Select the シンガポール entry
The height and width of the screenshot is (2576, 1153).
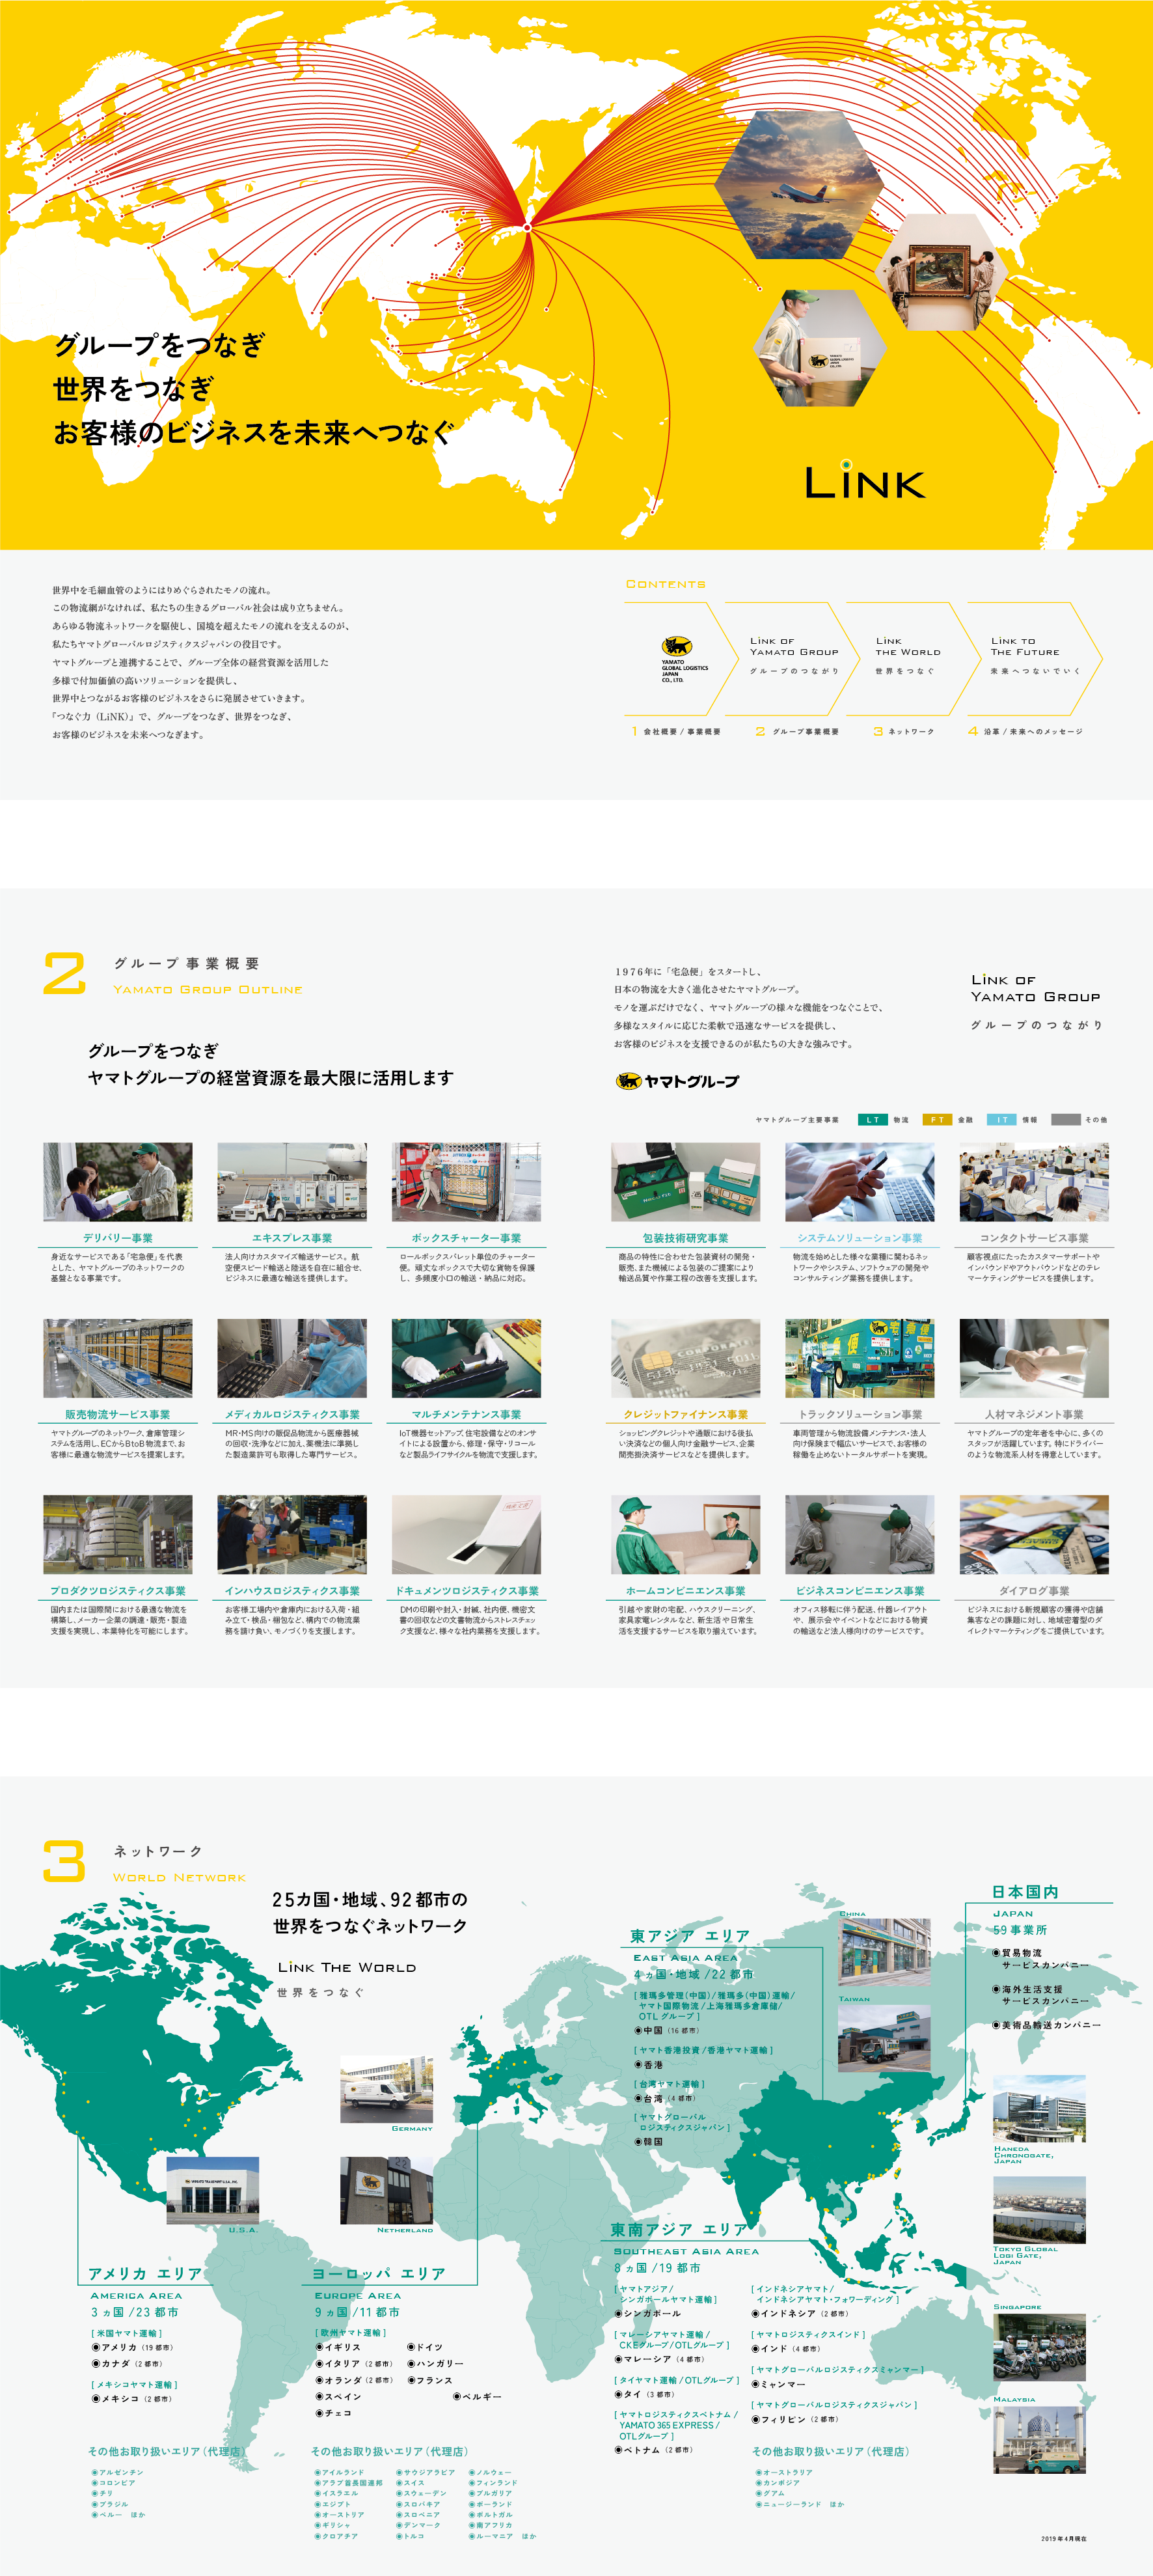click(647, 2313)
